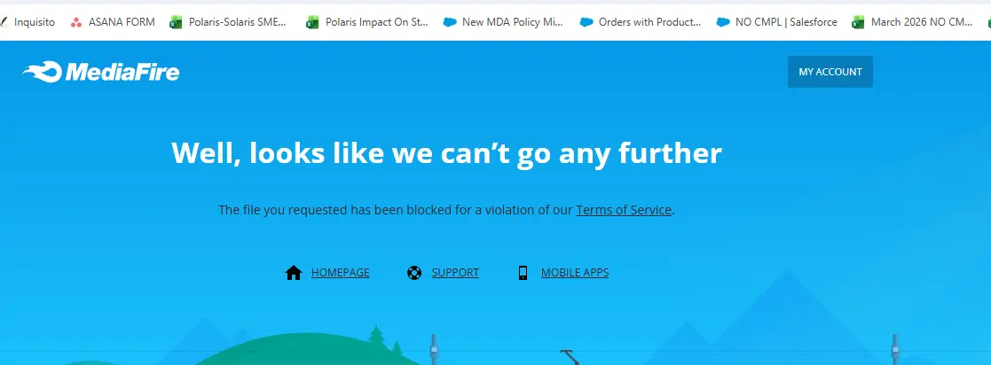Click Salesforce icon beside NO CMPL

point(723,22)
